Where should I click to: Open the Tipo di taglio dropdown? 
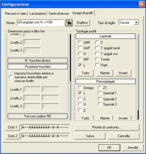click(x=136, y=23)
